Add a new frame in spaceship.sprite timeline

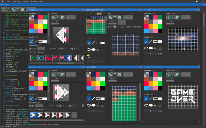(x=74, y=115)
